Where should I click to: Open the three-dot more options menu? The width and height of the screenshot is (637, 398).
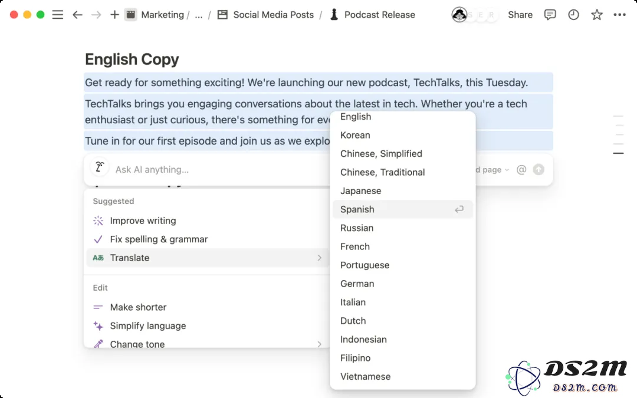[619, 15]
